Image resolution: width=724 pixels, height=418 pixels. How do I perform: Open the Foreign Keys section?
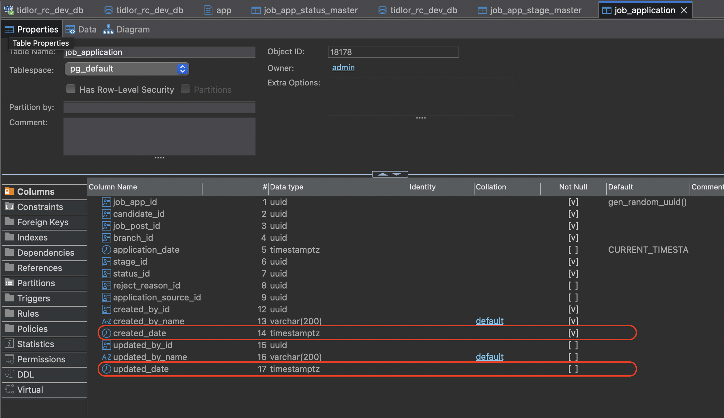coord(43,222)
